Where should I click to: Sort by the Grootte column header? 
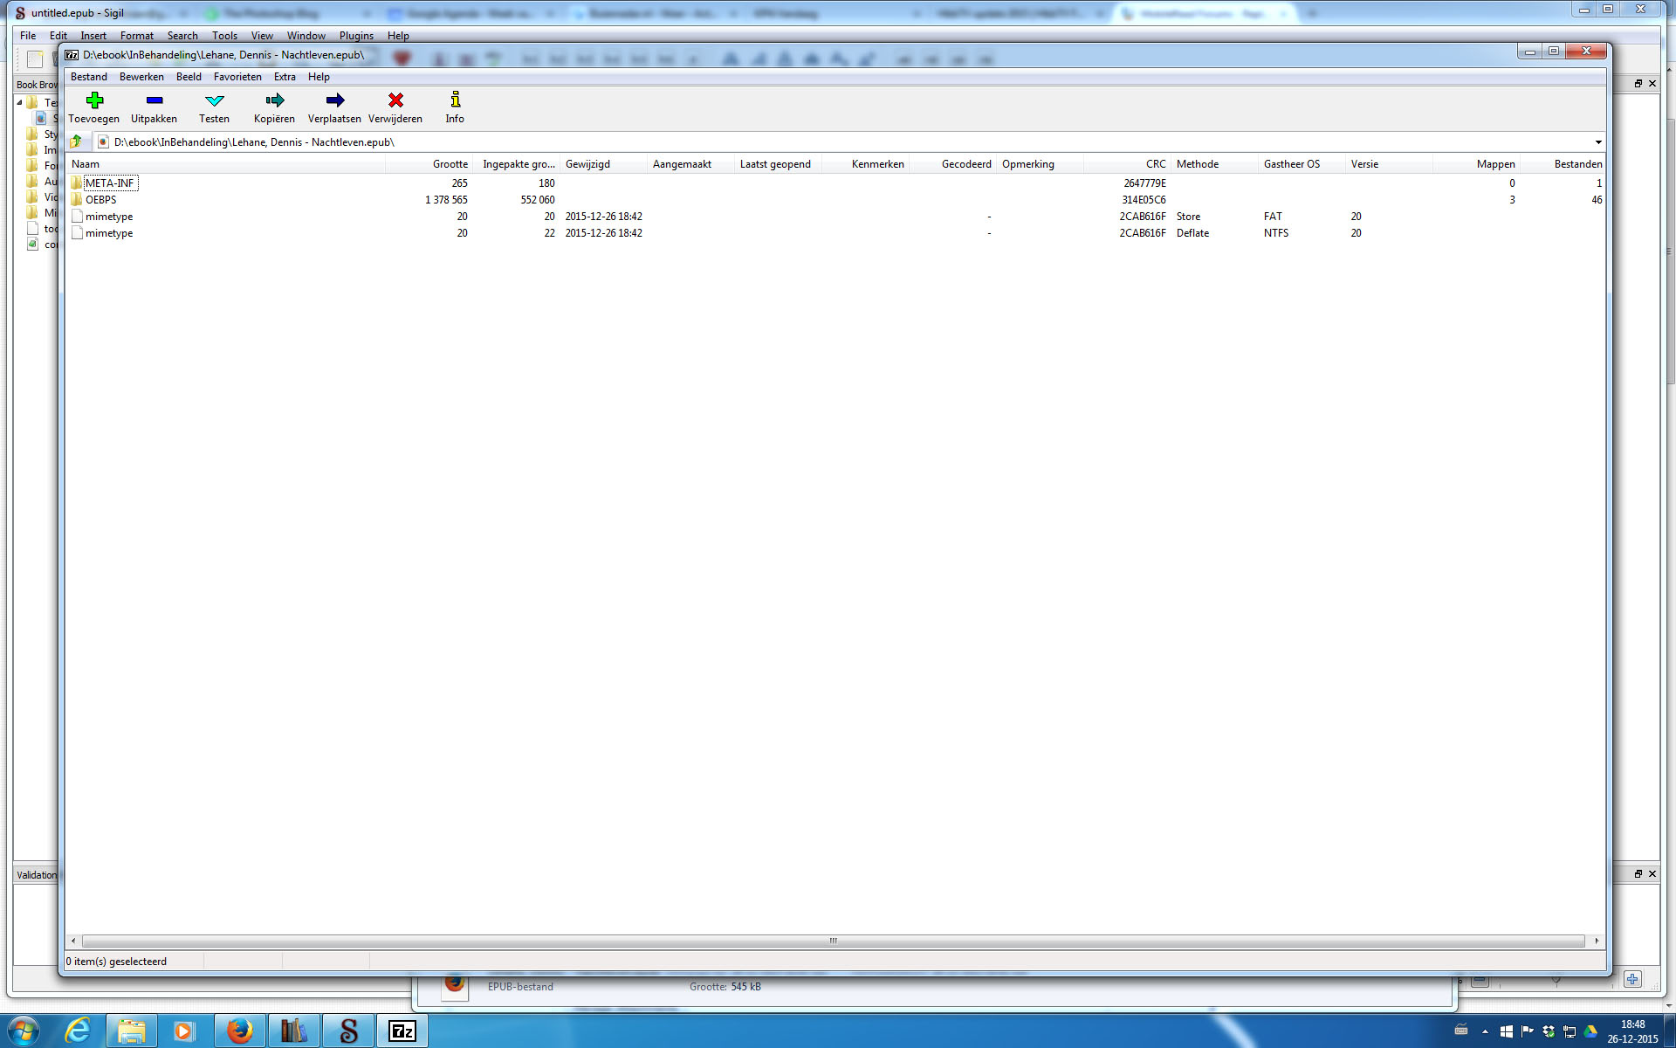[x=450, y=164]
